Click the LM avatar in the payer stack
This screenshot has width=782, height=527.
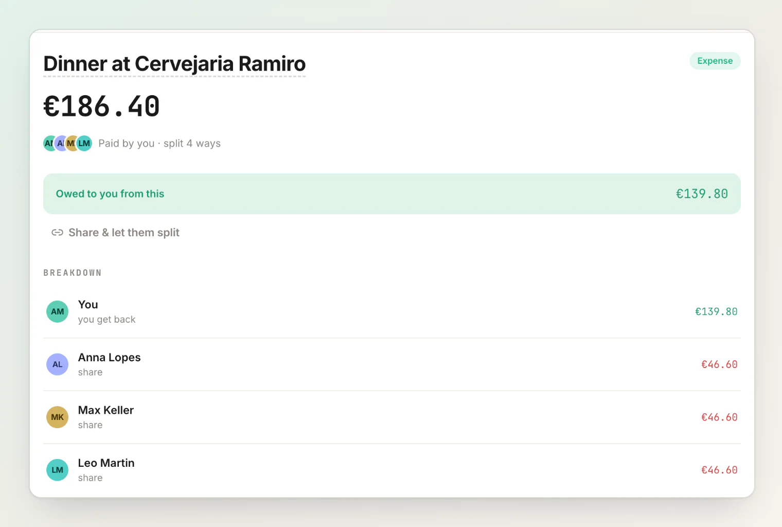84,143
